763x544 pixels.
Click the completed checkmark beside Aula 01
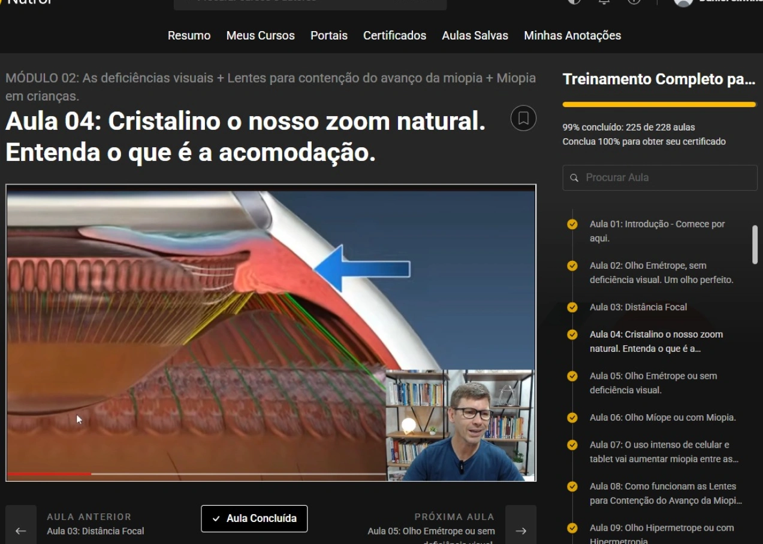coord(572,224)
